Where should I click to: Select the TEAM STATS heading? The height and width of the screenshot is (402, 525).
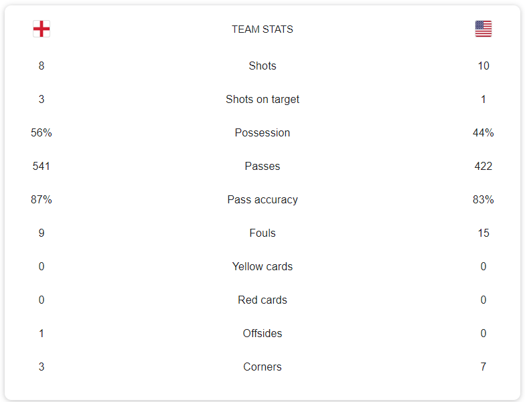coord(262,29)
